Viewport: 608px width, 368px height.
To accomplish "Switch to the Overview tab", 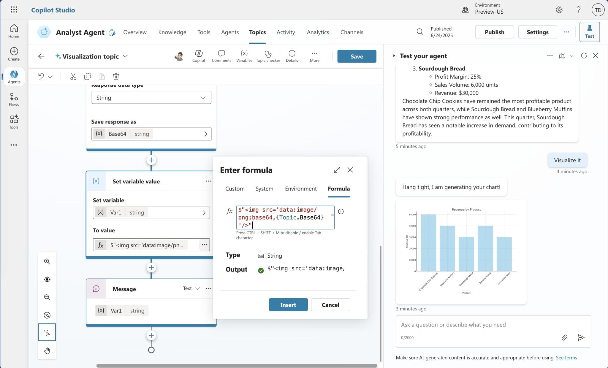I will point(135,32).
